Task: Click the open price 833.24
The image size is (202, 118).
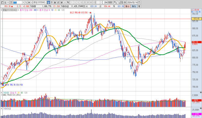Action: pyautogui.click(x=94, y=6)
